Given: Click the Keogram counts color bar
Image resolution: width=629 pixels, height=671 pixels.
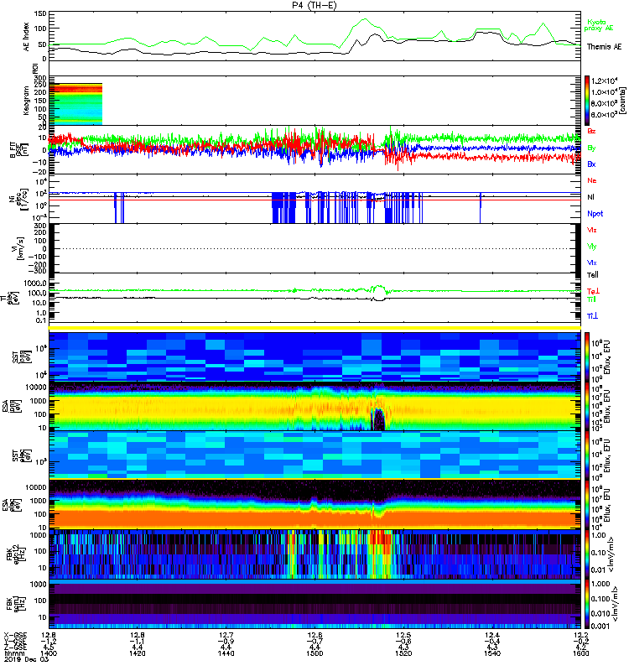Looking at the screenshot, I should pos(587,101).
